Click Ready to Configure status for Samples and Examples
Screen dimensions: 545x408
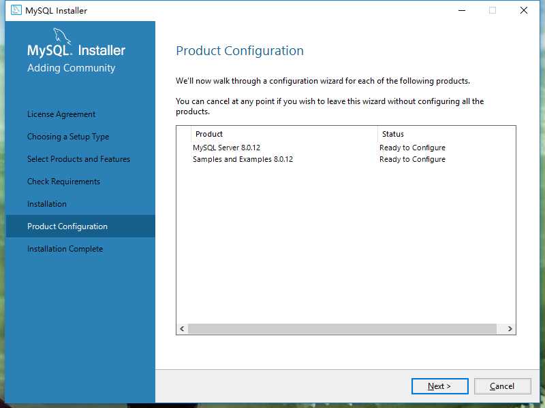point(412,159)
